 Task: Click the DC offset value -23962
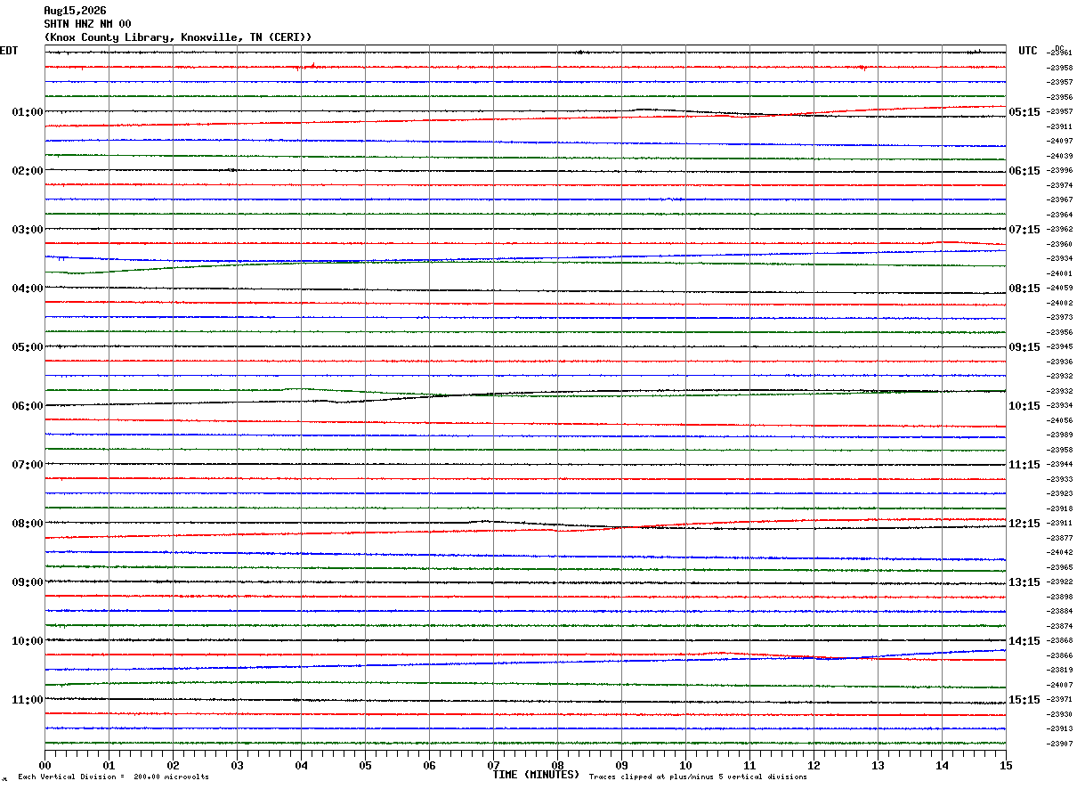tap(1060, 230)
